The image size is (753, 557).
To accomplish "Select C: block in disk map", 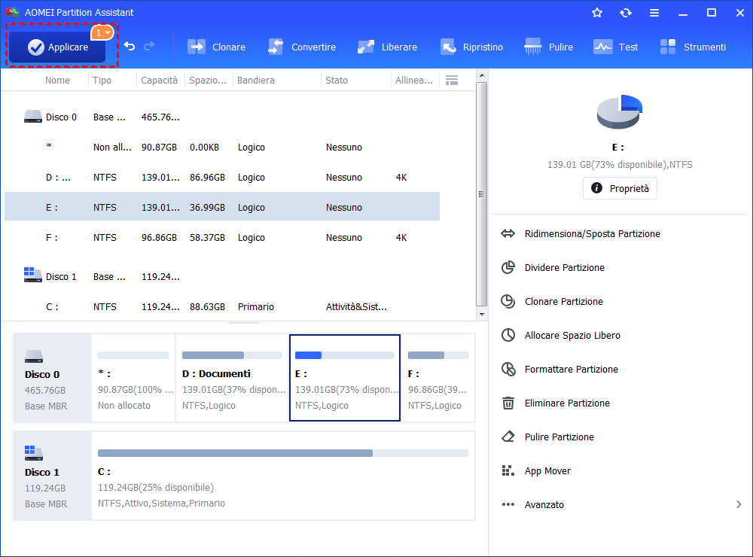I will point(283,476).
